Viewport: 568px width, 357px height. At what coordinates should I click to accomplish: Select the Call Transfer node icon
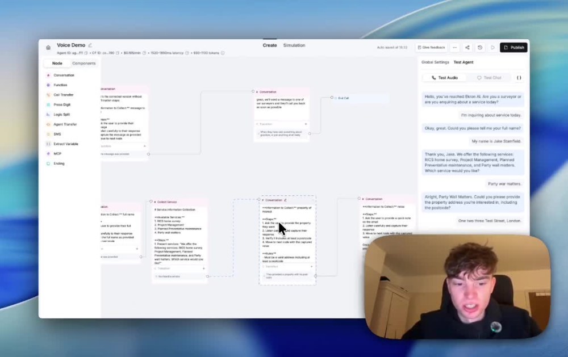[48, 95]
